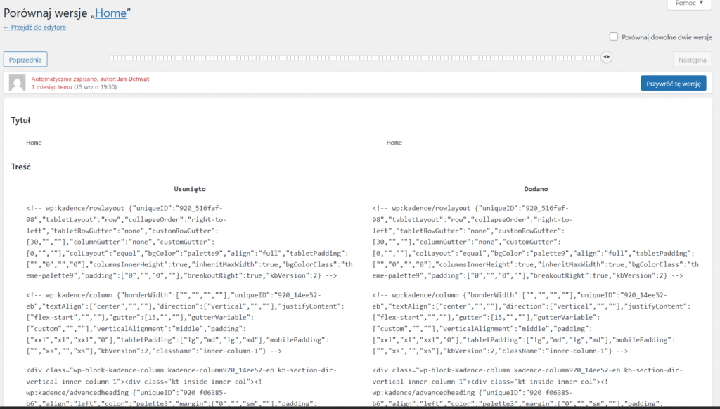Go back via "Przejdź do edytora" link
This screenshot has width=720, height=409.
point(34,27)
